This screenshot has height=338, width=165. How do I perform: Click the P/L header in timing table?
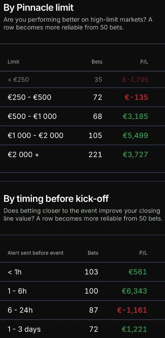coord(143,253)
